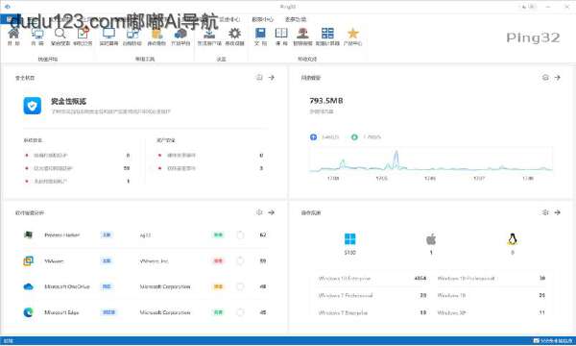576x346 pixels.
Task: Open the house-shaped Home icon in ribbon
Action: [13, 34]
